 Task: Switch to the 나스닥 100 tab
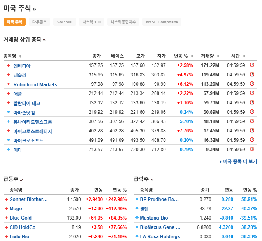(91, 22)
